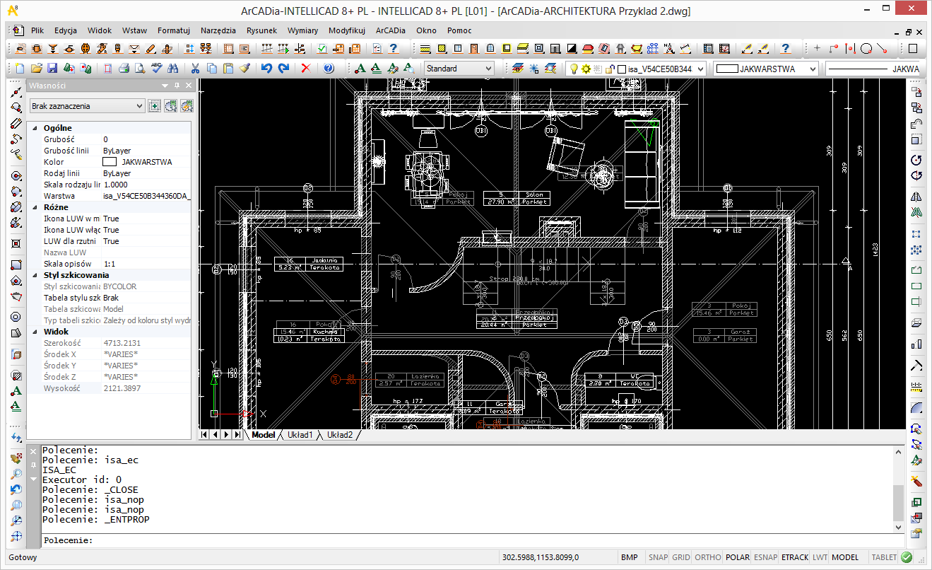The width and height of the screenshot is (932, 570).
Task: Select the circle drawing tool icon
Action: click(866, 49)
